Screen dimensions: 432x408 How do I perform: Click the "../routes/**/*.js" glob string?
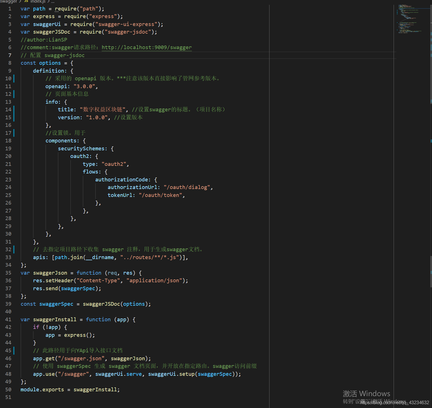[150, 257]
